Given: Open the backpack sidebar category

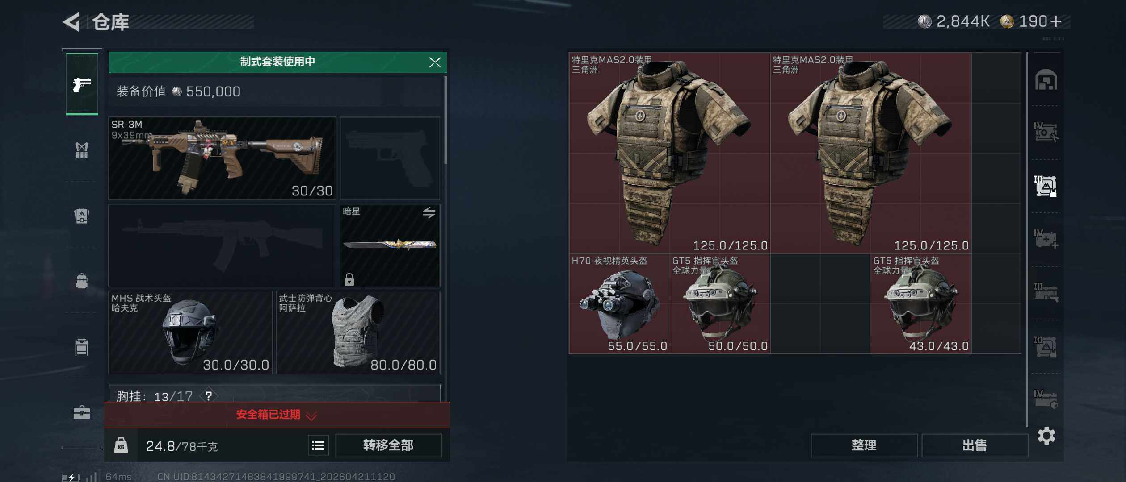Looking at the screenshot, I should [x=82, y=281].
